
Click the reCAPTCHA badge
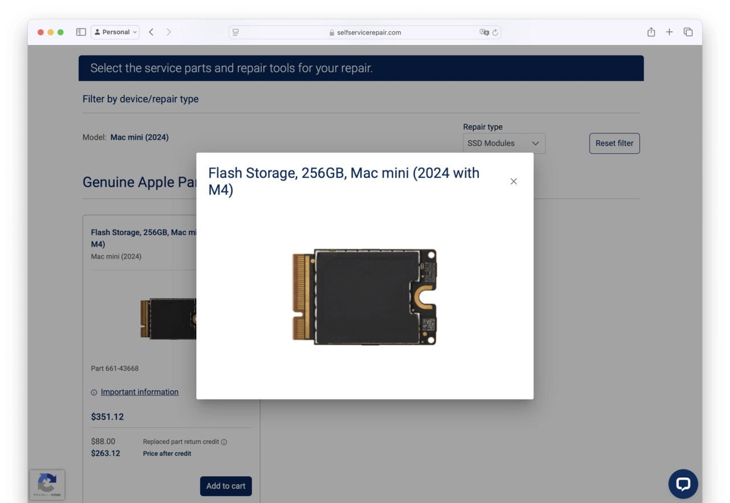click(47, 485)
